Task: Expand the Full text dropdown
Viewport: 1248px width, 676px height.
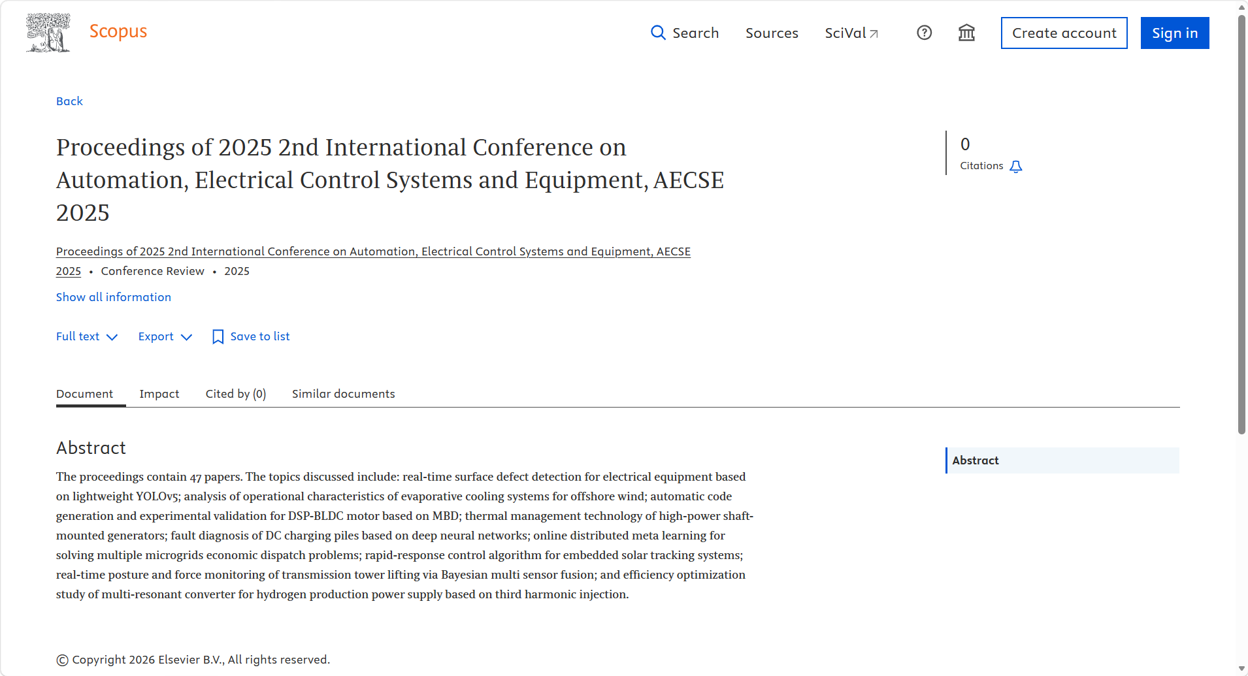Action: (x=86, y=336)
